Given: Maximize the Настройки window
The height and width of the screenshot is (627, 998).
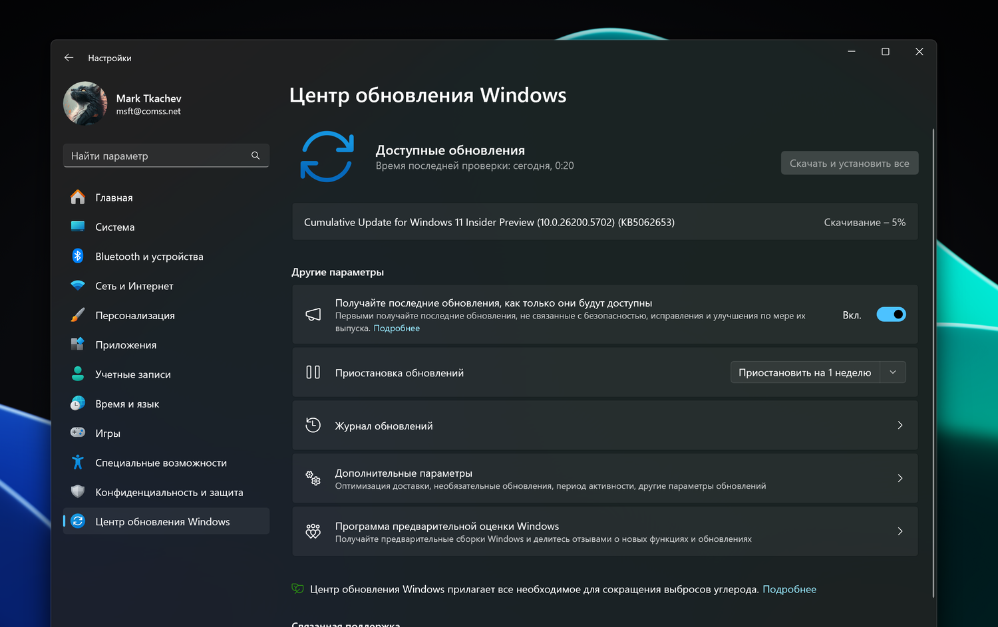Looking at the screenshot, I should coord(886,51).
